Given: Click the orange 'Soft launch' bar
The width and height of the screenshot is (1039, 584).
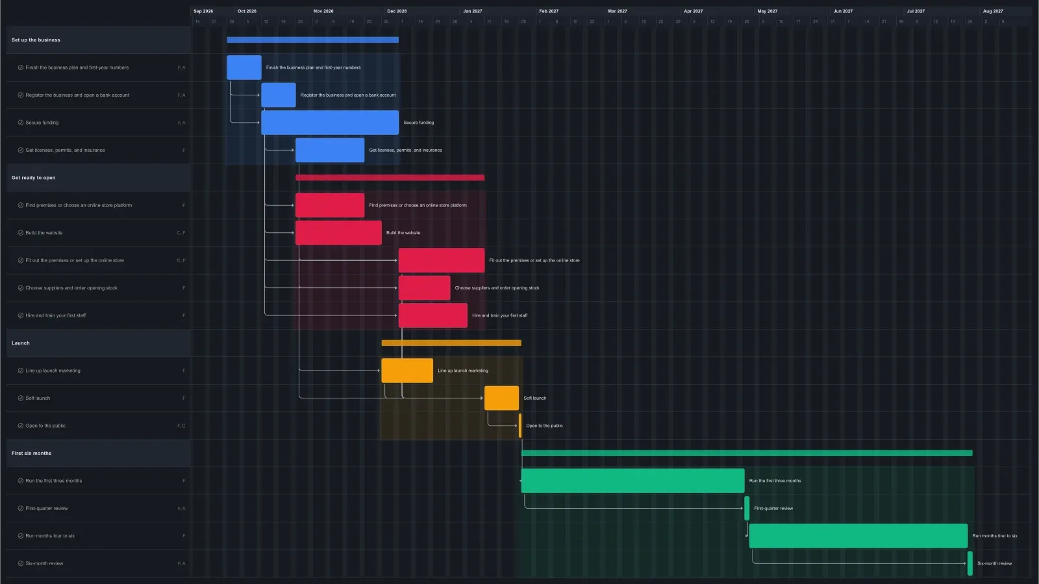Looking at the screenshot, I should pyautogui.click(x=501, y=398).
